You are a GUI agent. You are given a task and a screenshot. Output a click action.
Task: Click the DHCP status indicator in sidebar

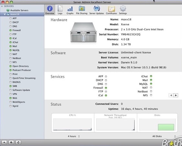point(10,22)
